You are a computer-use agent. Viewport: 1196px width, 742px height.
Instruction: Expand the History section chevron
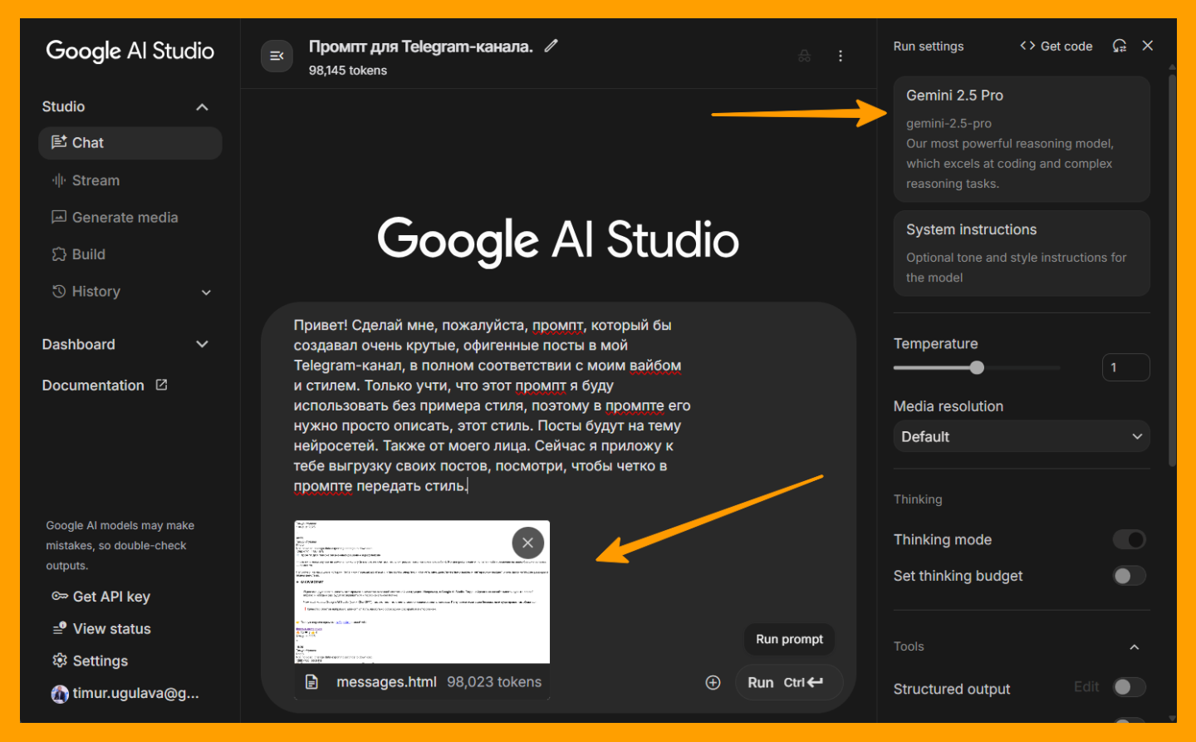pos(206,292)
